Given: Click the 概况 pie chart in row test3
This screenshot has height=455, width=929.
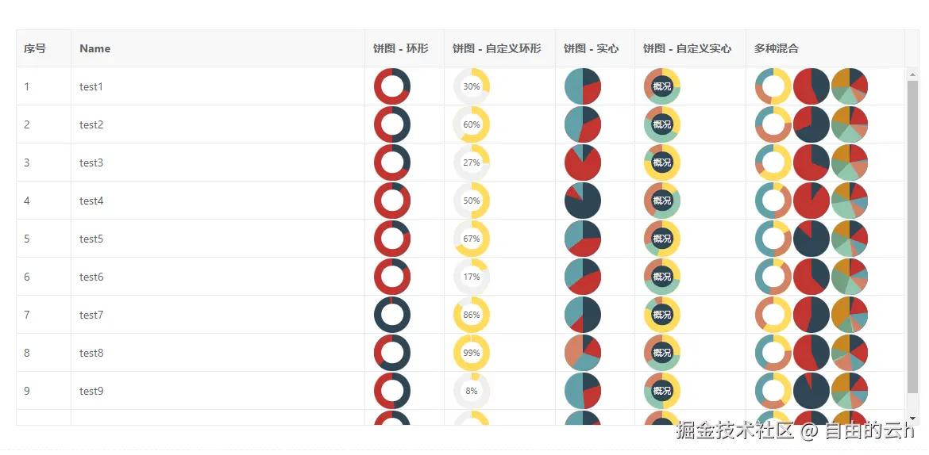Looking at the screenshot, I should (x=662, y=162).
